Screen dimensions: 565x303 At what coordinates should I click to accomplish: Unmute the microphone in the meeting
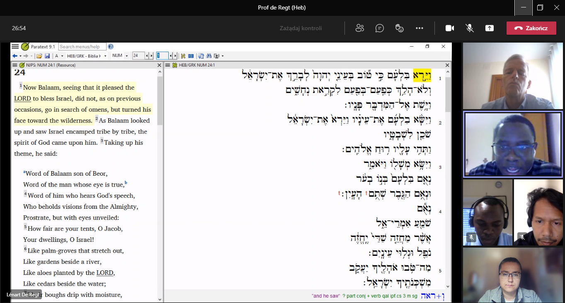(470, 28)
